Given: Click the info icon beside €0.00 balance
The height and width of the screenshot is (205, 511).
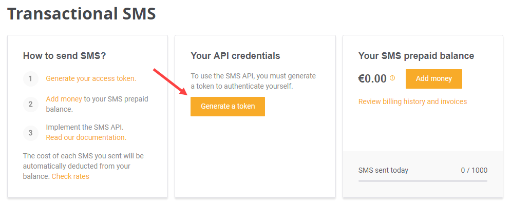Looking at the screenshot, I should (x=392, y=78).
